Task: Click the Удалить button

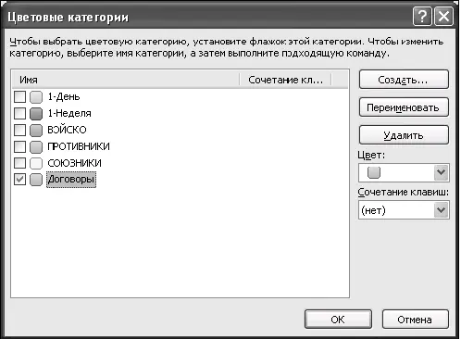Action: pyautogui.click(x=404, y=135)
